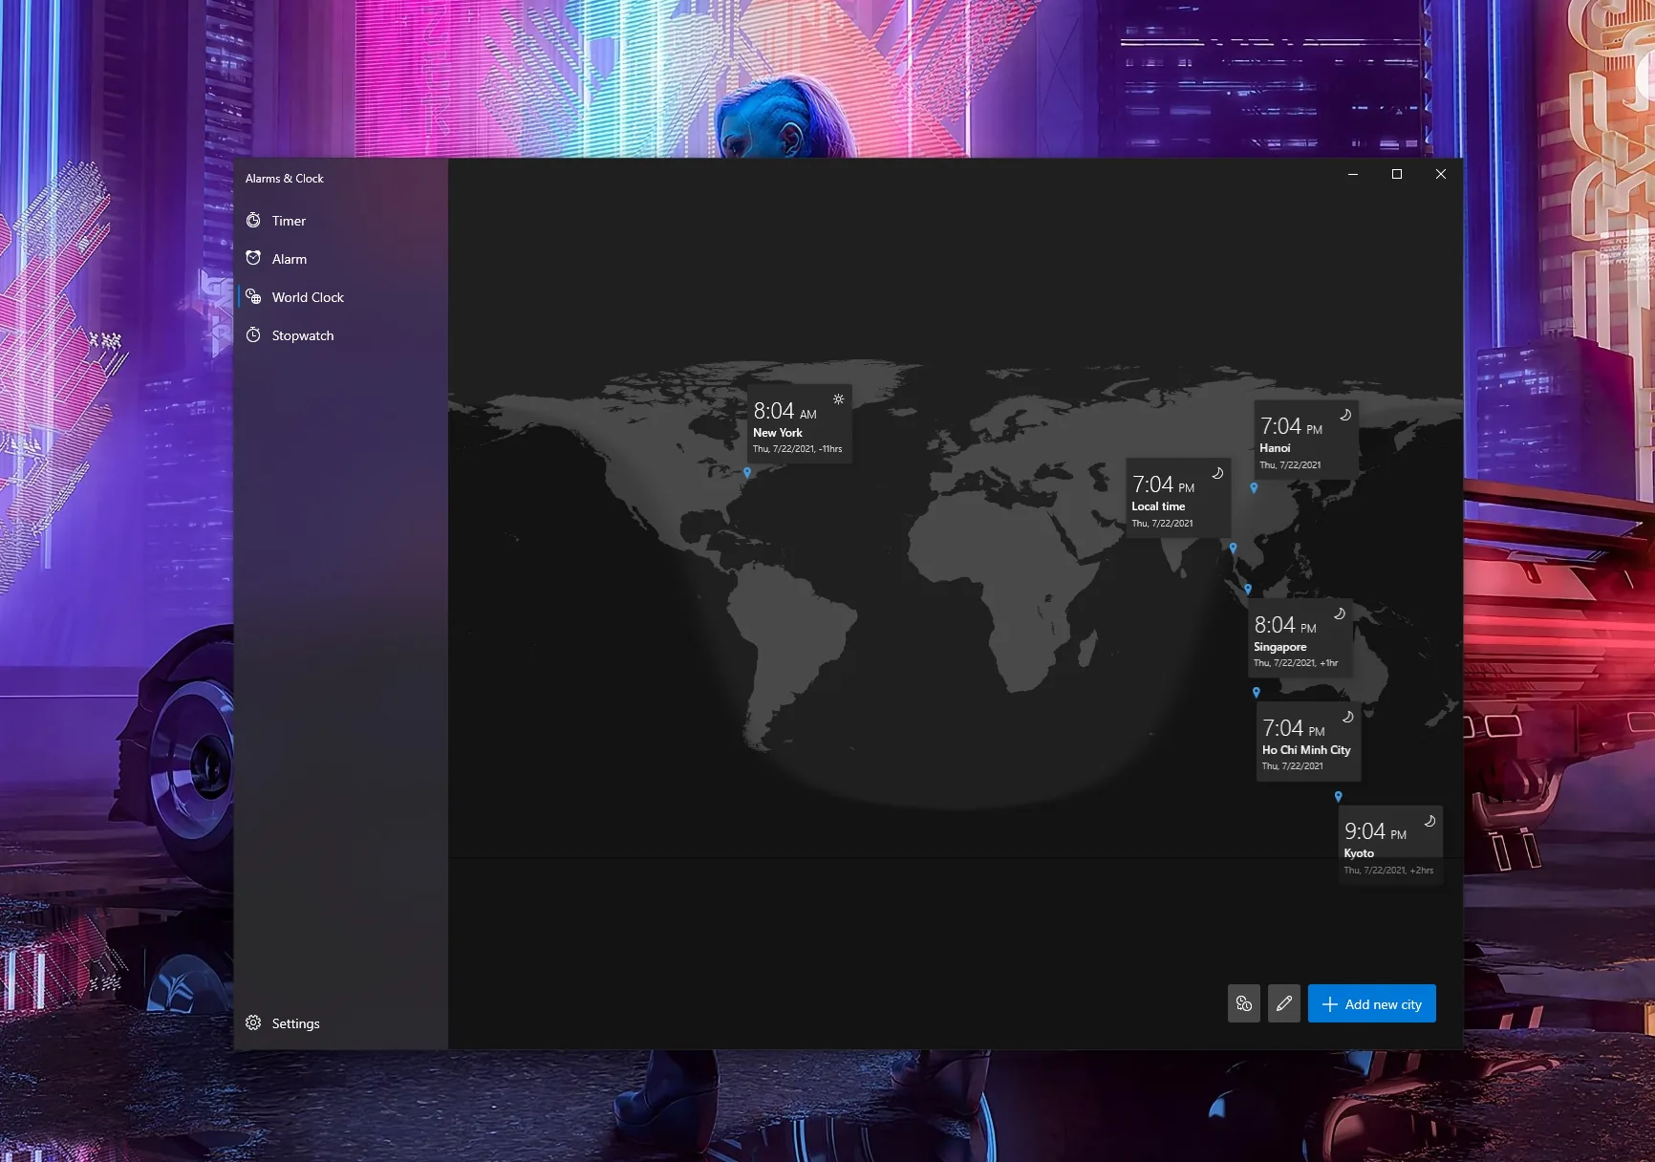This screenshot has width=1655, height=1162.
Task: Select the Singapore clock card
Action: tap(1300, 638)
